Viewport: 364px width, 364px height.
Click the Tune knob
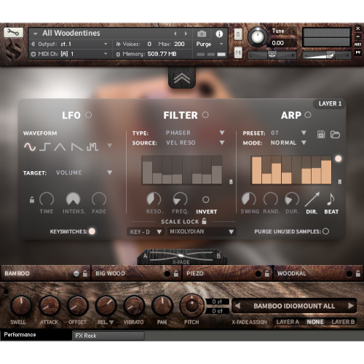tap(258, 37)
